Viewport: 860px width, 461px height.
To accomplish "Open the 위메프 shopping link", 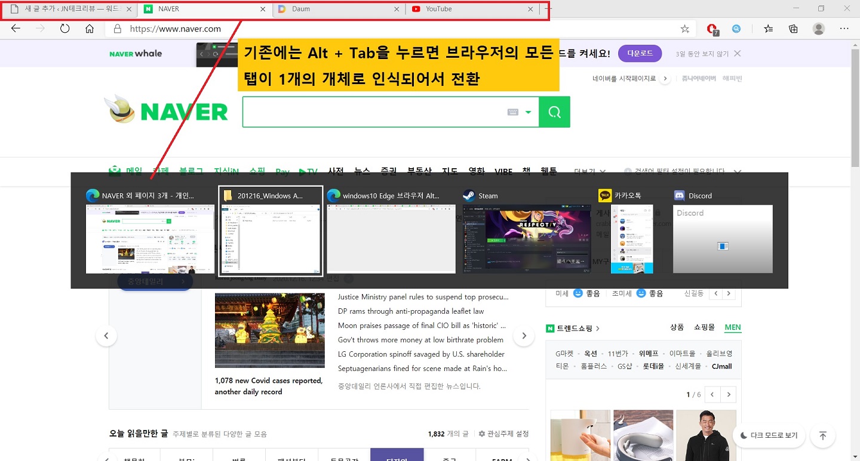I will coord(649,354).
